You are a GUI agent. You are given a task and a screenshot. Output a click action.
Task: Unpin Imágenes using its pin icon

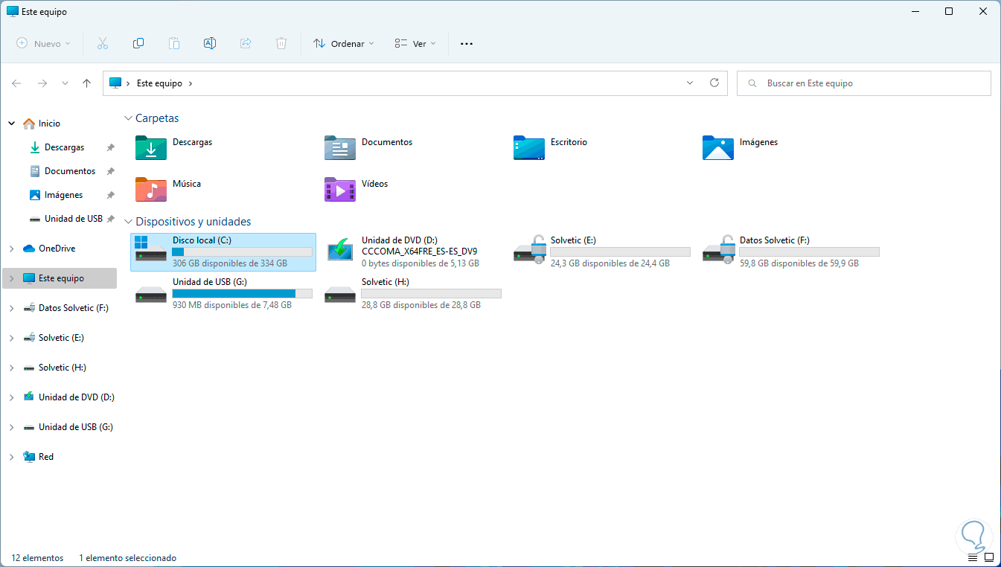(x=110, y=195)
